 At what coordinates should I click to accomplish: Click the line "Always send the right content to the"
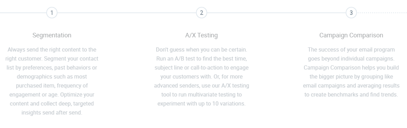coord(52,49)
